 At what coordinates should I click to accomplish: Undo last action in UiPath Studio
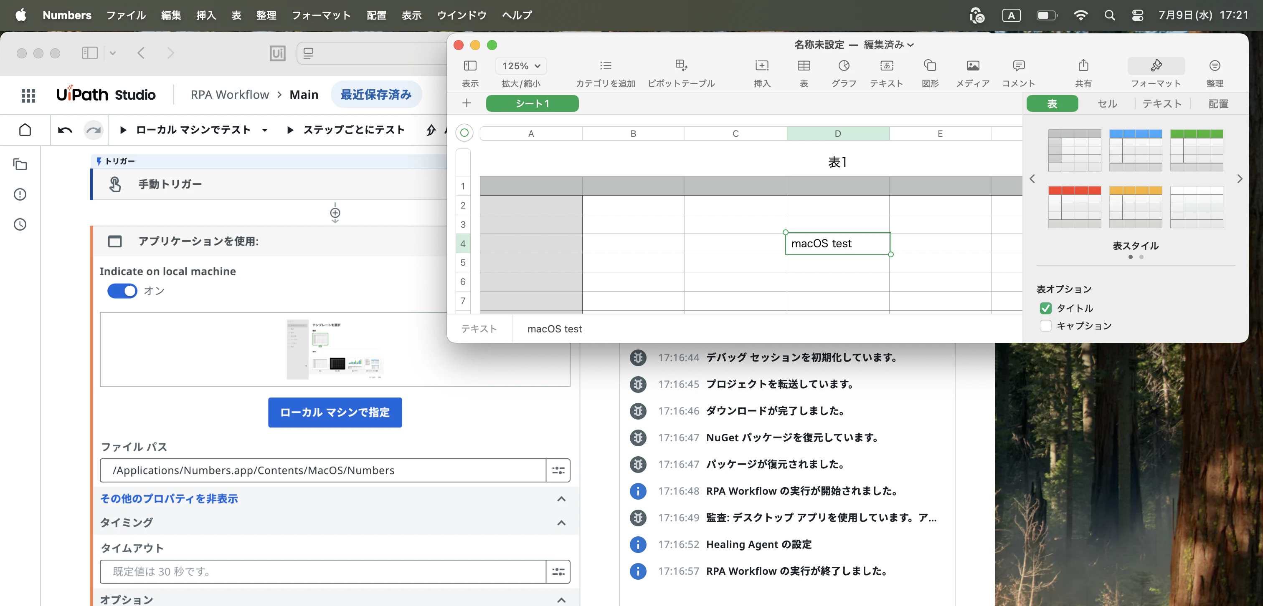tap(65, 130)
